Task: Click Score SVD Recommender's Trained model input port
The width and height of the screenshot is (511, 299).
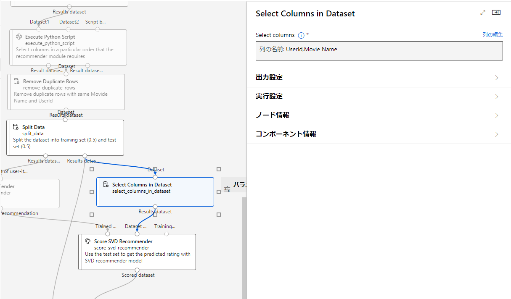Action: (108, 234)
